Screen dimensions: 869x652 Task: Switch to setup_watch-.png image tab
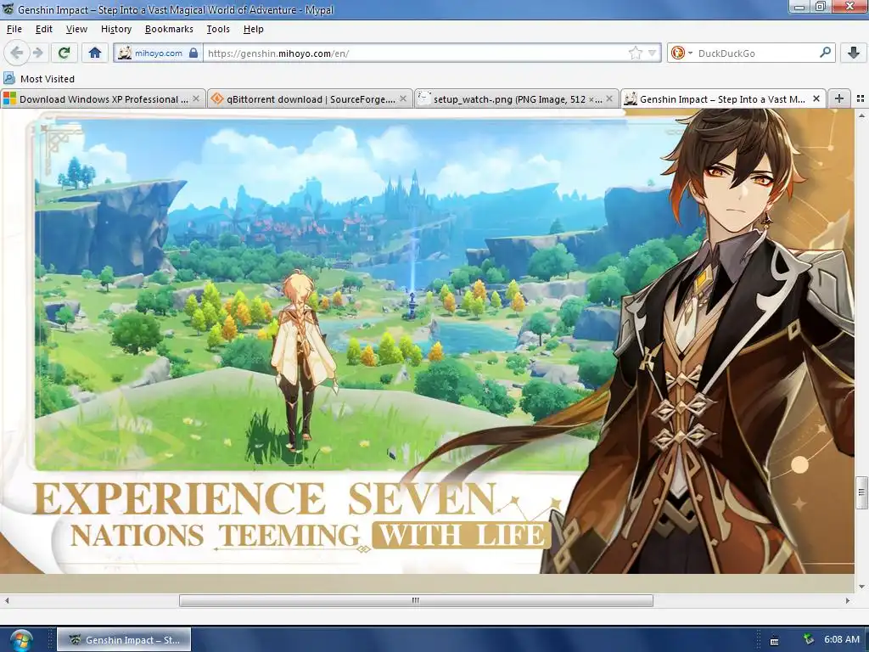(517, 98)
